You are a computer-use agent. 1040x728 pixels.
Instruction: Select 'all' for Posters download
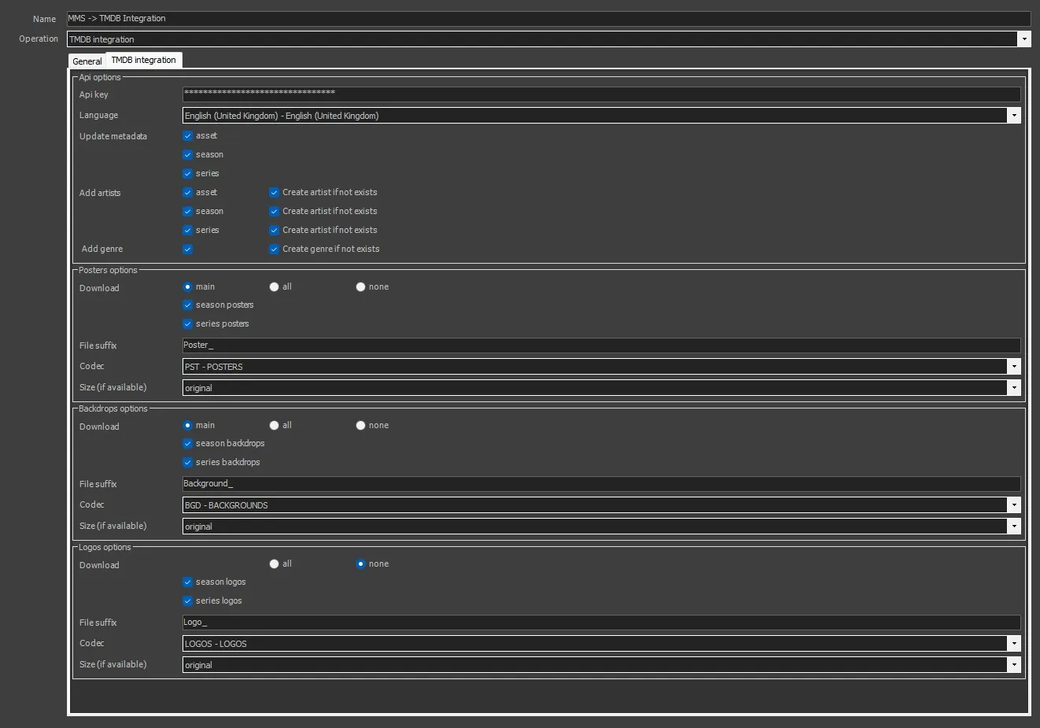[x=275, y=287]
